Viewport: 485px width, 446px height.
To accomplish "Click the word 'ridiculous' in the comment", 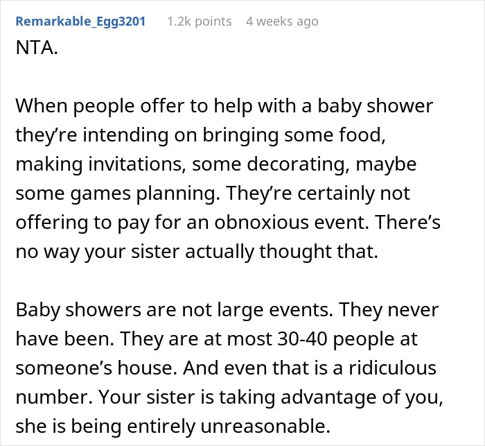I will click(393, 368).
